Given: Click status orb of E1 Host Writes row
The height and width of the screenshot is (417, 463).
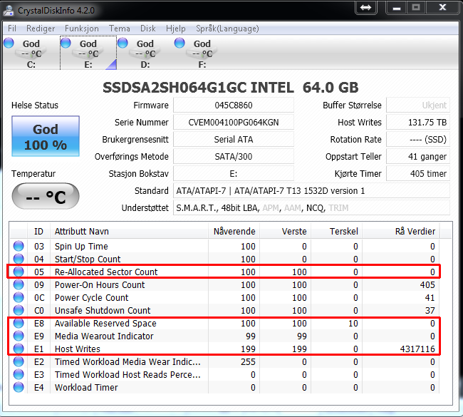Looking at the screenshot, I should point(19,349).
